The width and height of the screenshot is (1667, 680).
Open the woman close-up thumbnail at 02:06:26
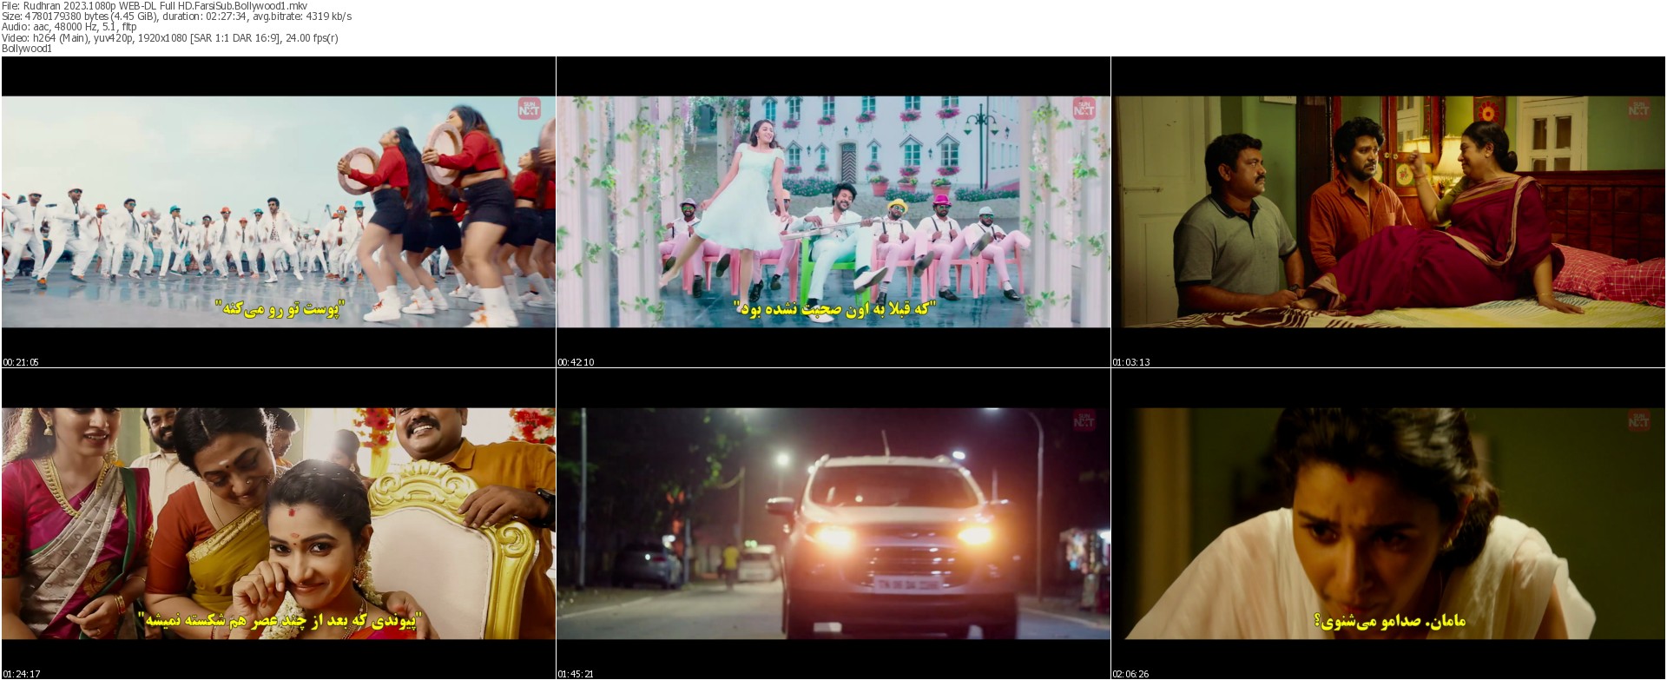pyautogui.click(x=1388, y=524)
